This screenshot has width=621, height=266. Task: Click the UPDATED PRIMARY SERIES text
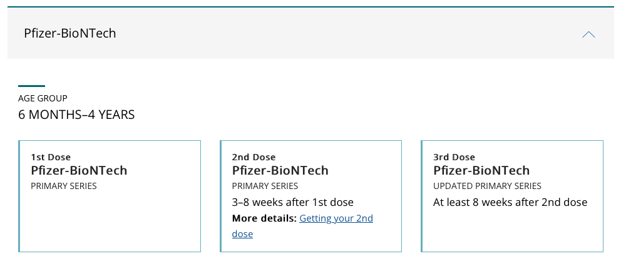coord(487,186)
